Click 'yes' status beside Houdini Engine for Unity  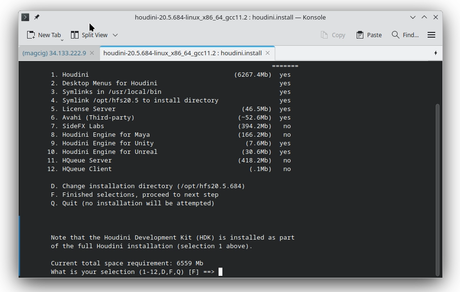(285, 143)
